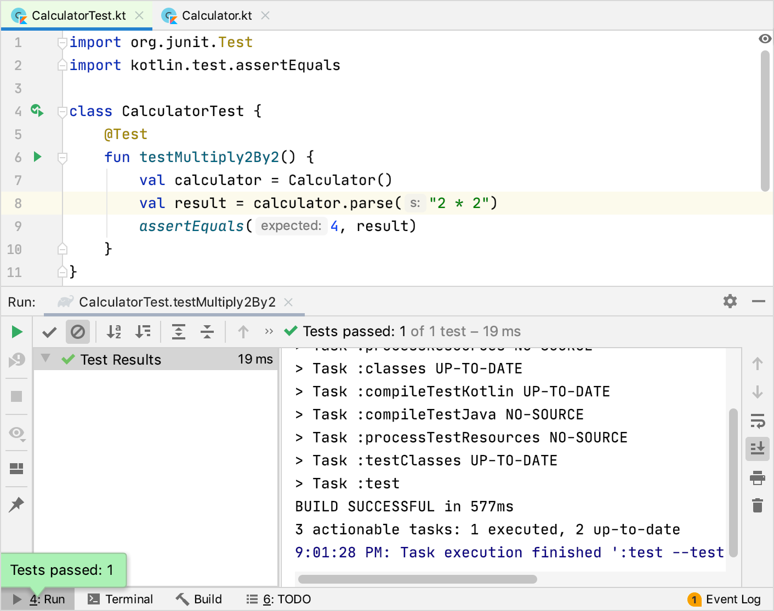Toggle showing ignored tests

(x=78, y=332)
